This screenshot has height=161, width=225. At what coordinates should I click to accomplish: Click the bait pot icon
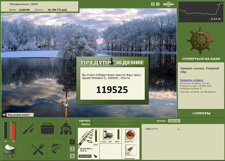tap(10, 151)
